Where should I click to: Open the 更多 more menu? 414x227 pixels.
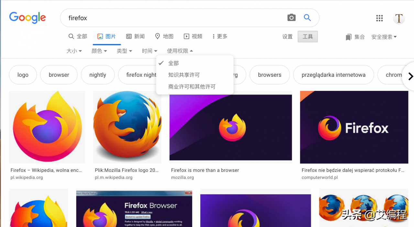(x=220, y=36)
